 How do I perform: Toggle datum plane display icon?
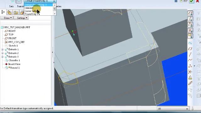tap(190, 13)
